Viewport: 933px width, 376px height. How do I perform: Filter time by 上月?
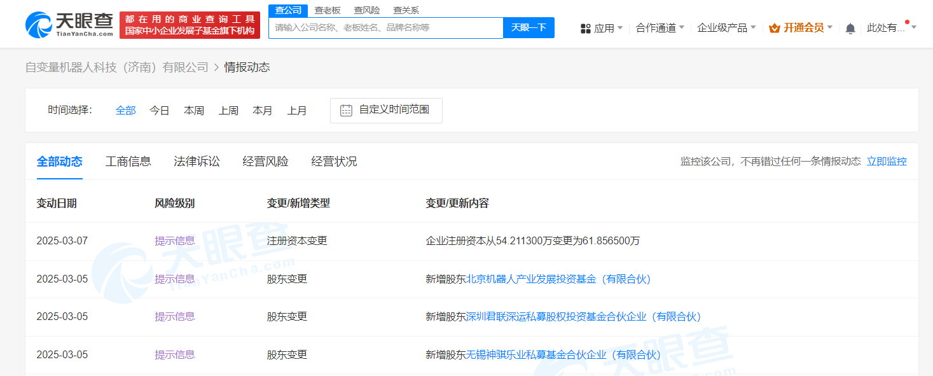tap(297, 111)
